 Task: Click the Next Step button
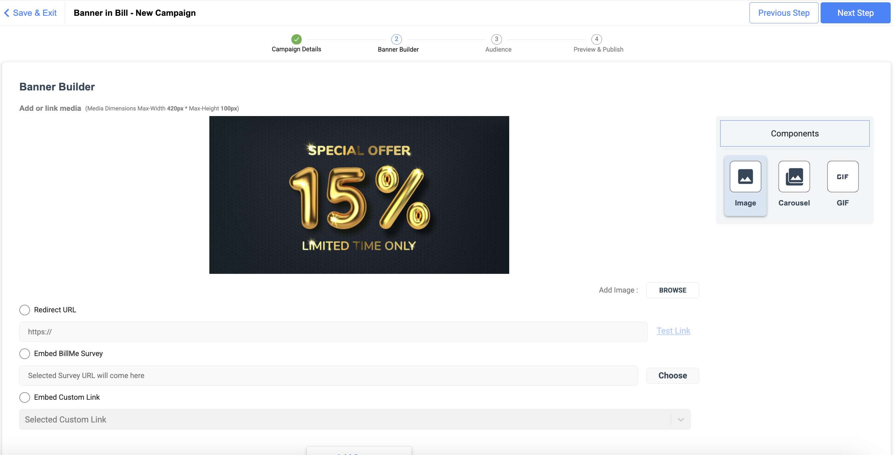coord(855,12)
